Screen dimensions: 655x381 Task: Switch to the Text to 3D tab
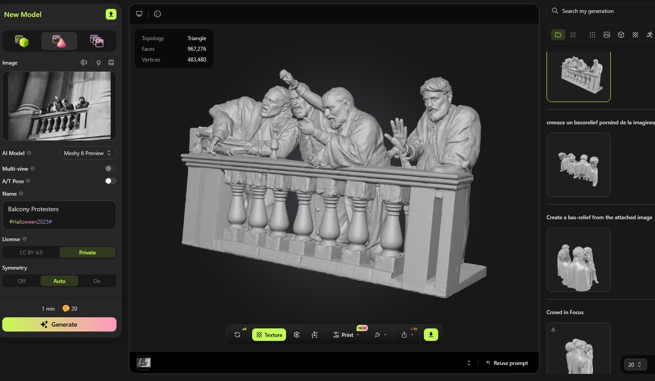tap(21, 41)
